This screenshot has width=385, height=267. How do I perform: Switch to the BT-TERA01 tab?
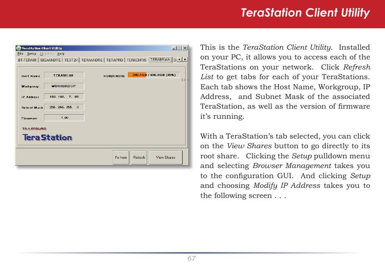click(27, 60)
